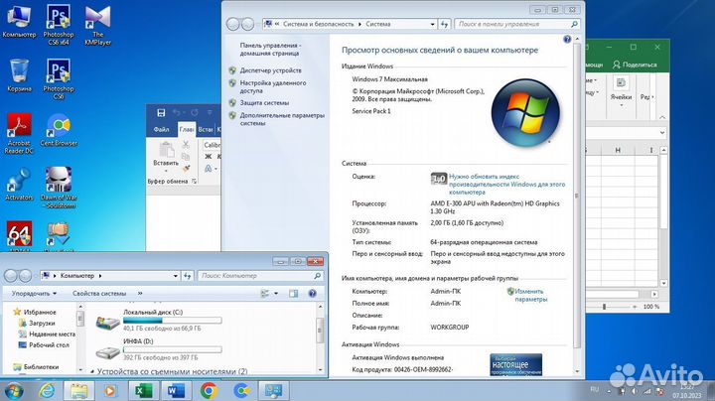Click the Вставить paste button in Word
715x401 pixels.
[166, 156]
